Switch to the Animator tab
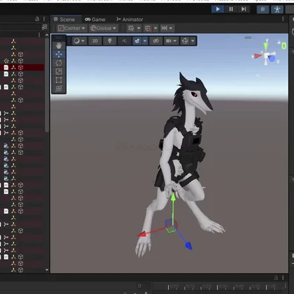 (x=129, y=20)
